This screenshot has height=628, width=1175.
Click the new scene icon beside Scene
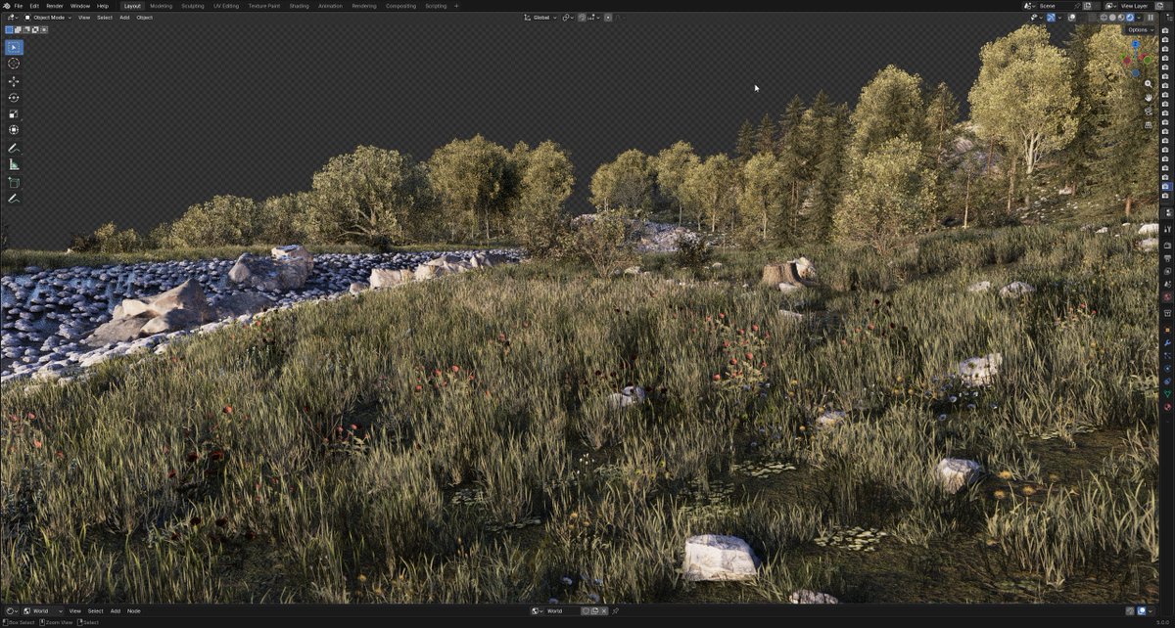point(1087,6)
